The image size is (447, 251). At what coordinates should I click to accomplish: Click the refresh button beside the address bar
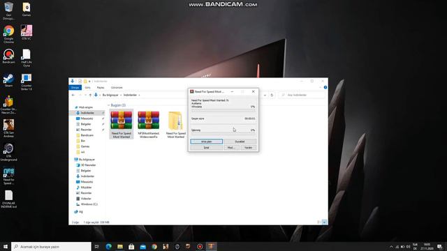[x=272, y=95]
